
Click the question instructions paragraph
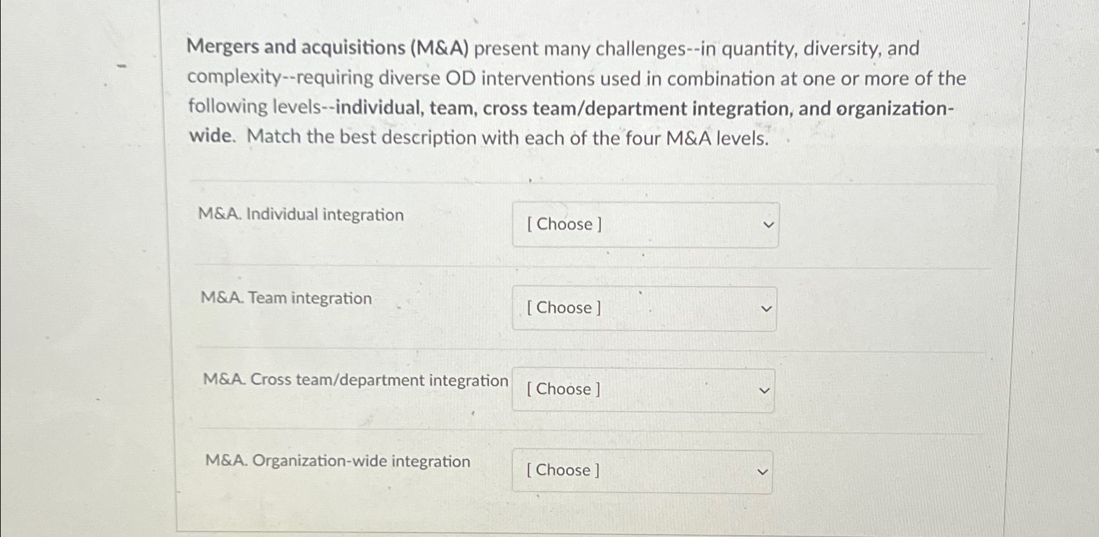coord(574,93)
